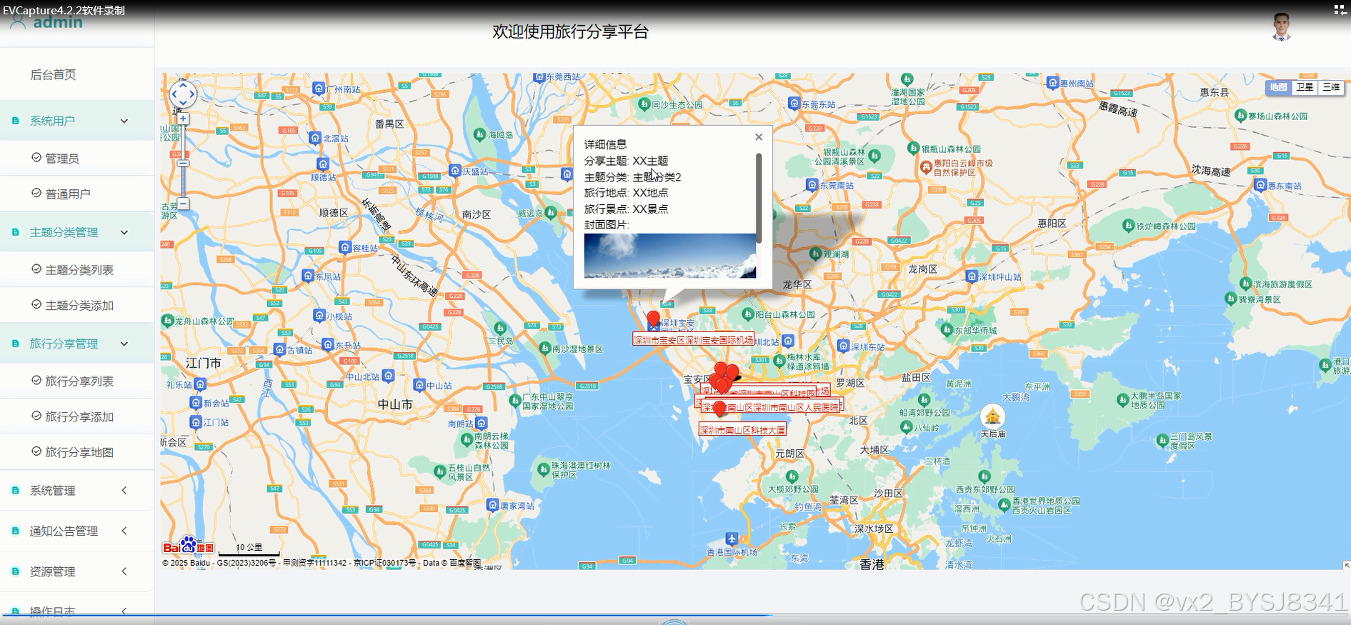The height and width of the screenshot is (625, 1351).
Task: Click the 主题分类: 主题分类2 line
Action: [x=632, y=177]
